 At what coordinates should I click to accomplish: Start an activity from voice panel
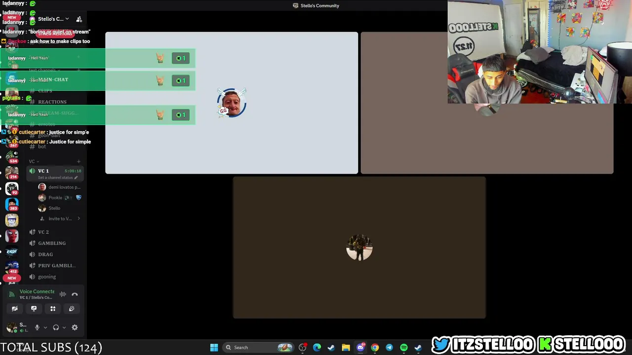point(53,309)
